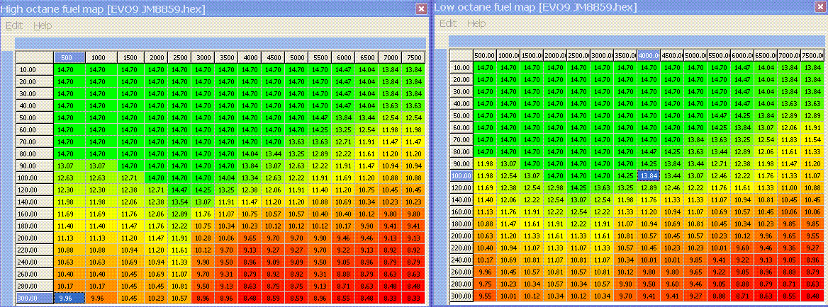Select 11.83 cell in Low octane row 70.00
The image size is (828, 307).
click(x=790, y=139)
